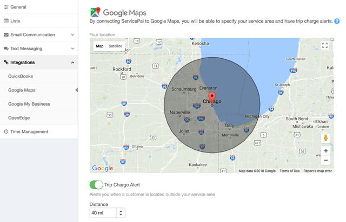The height and width of the screenshot is (222, 346).
Task: Click the Kankakee label on the map
Action: tap(198, 164)
